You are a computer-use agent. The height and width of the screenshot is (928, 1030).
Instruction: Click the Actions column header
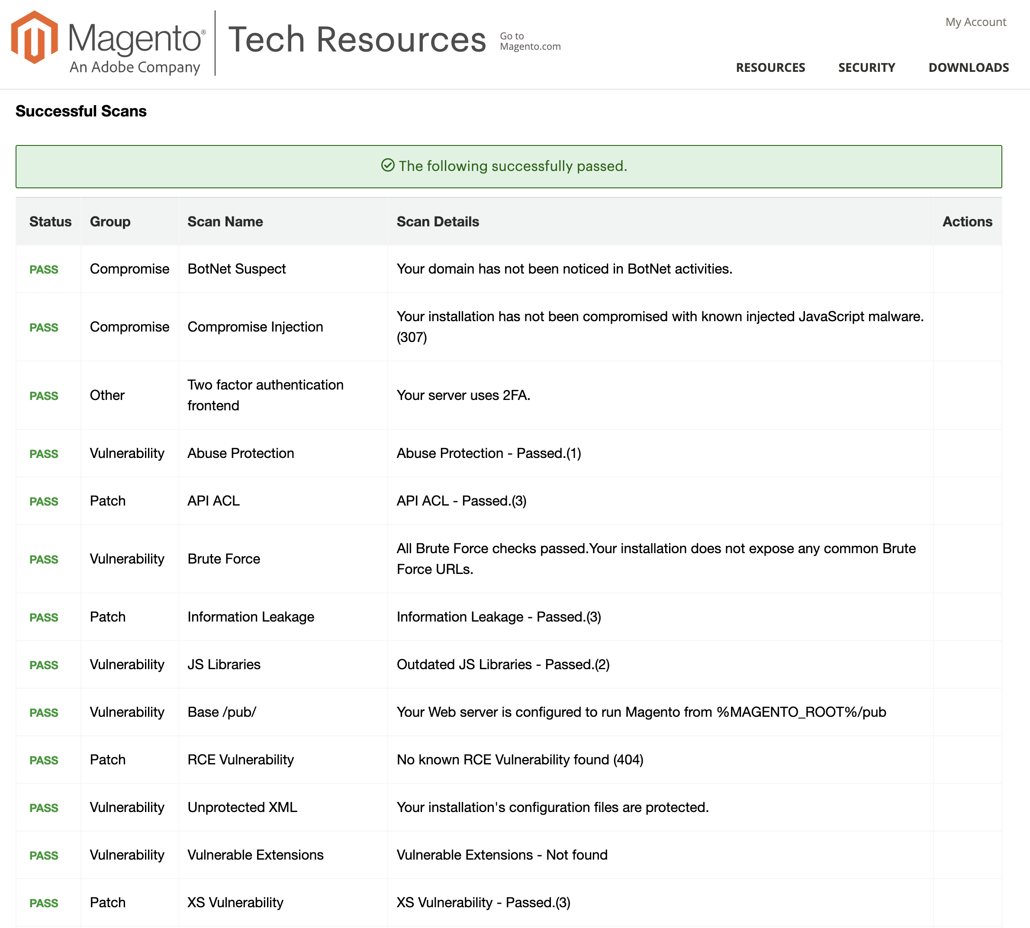967,221
